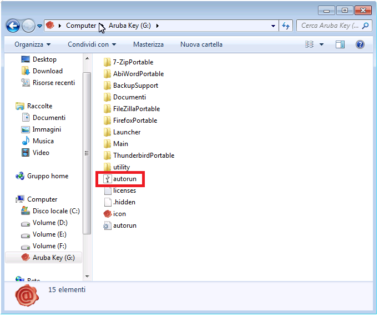Select the icon file with red seal

coord(119,214)
